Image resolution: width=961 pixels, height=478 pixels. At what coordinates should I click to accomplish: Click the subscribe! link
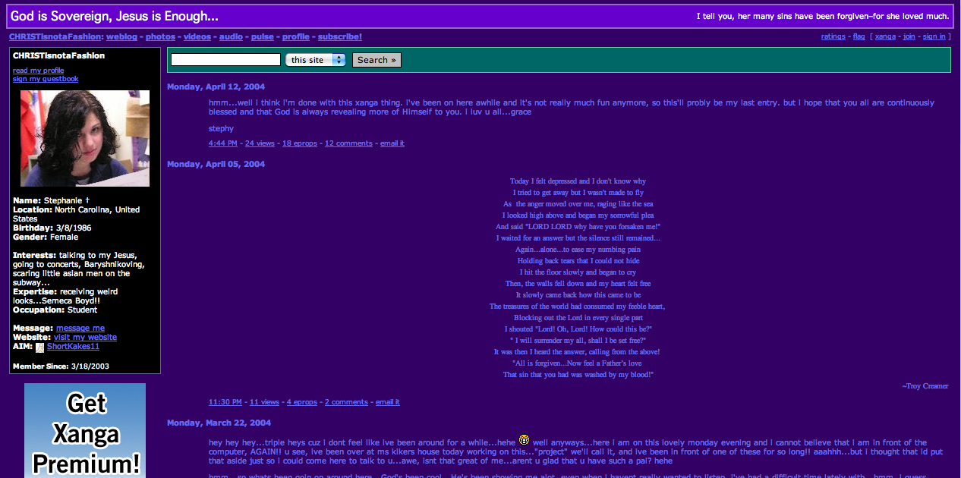coord(339,36)
